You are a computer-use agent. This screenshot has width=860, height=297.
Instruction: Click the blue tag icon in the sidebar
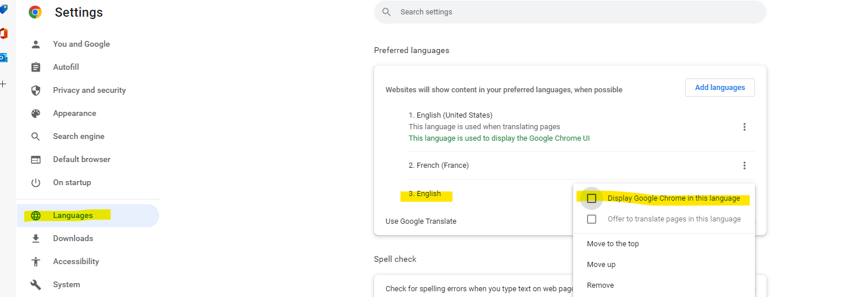3,10
